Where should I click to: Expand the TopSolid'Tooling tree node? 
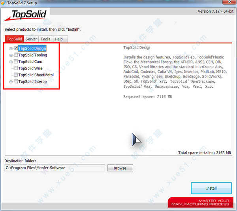(11, 55)
